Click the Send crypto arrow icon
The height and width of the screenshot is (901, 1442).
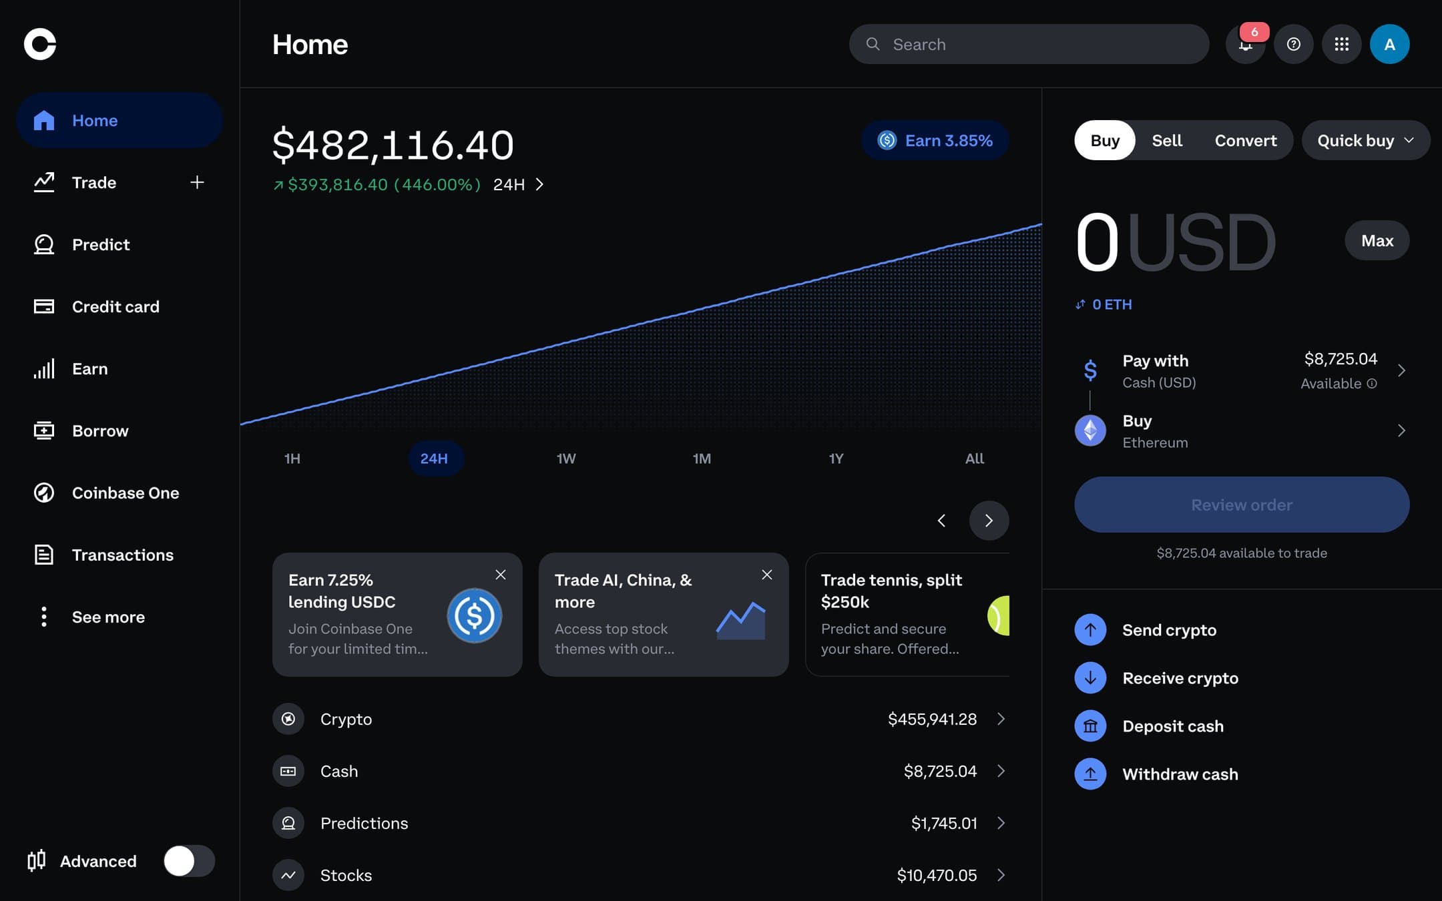pyautogui.click(x=1090, y=630)
